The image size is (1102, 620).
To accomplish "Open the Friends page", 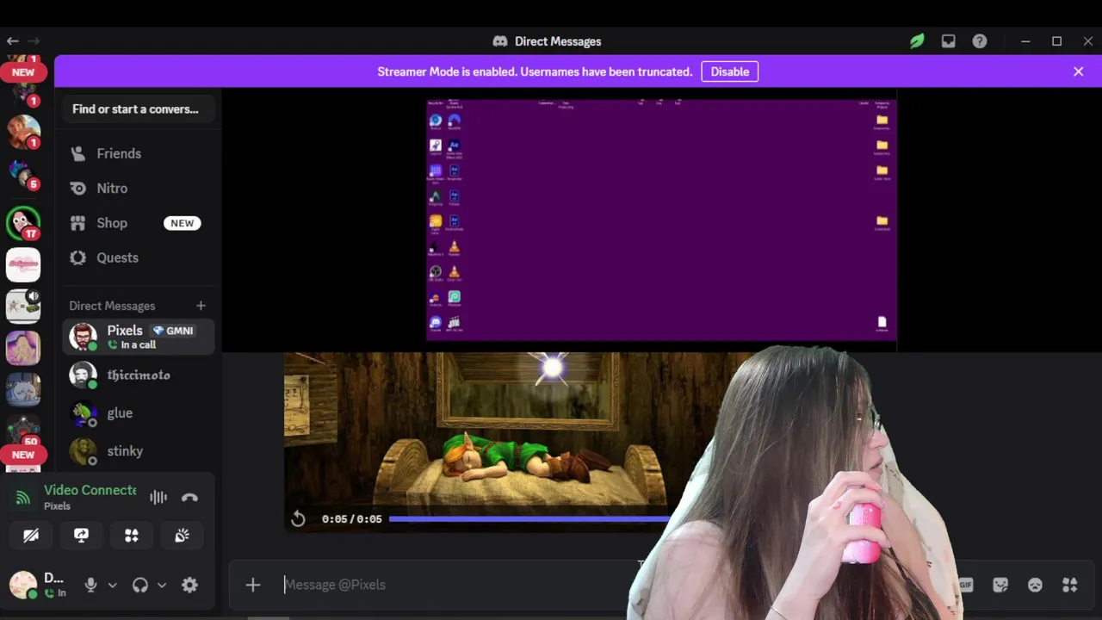I will point(138,153).
